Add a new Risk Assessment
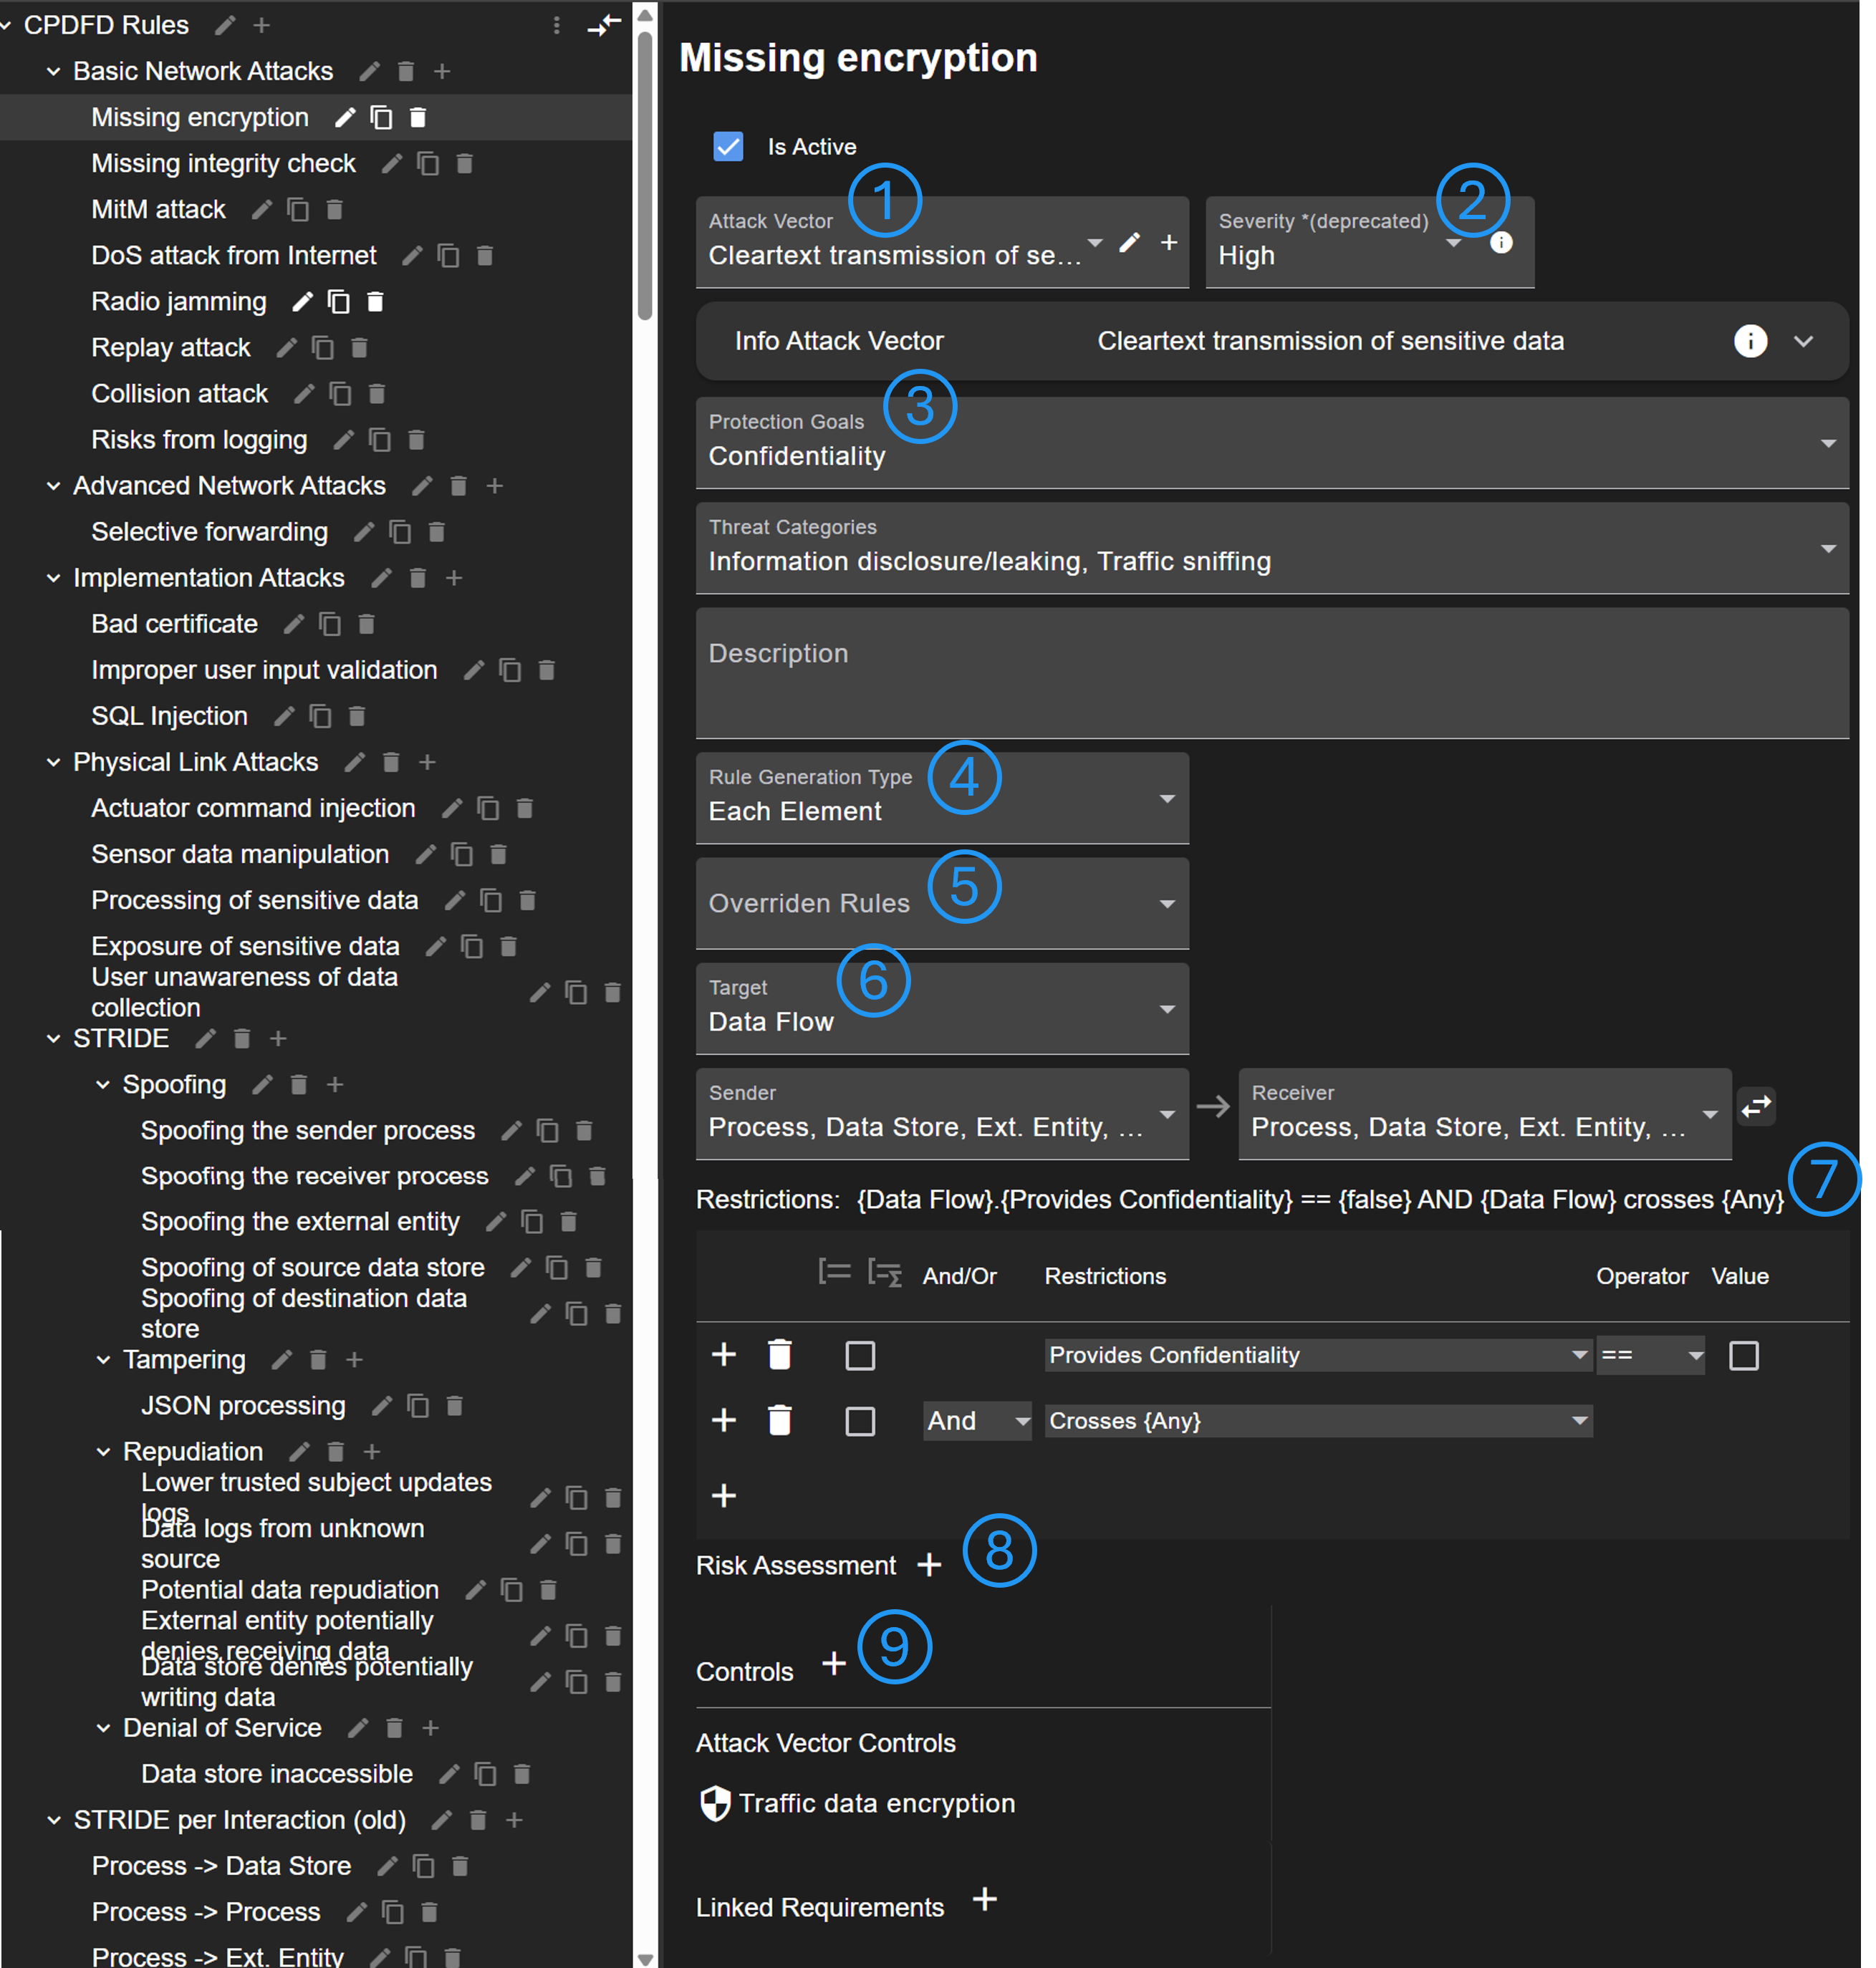1876x1968 pixels. click(x=929, y=1564)
